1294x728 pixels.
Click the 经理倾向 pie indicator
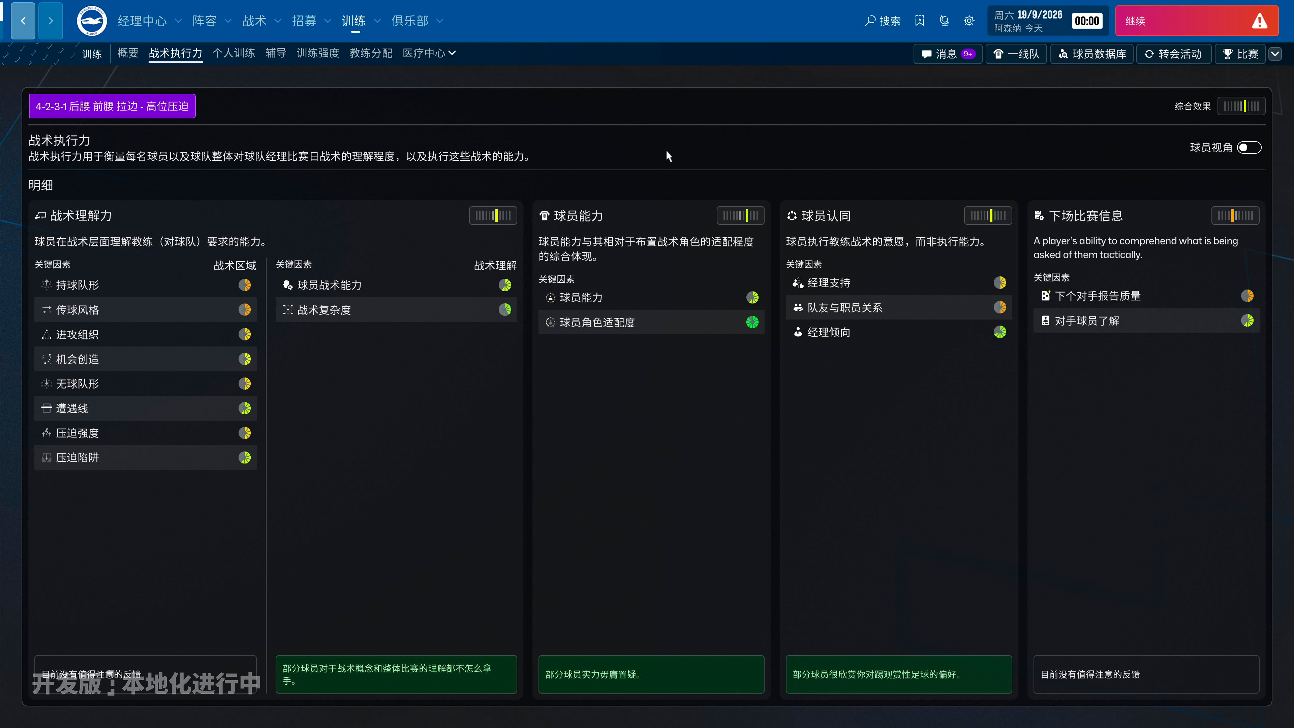point(999,332)
